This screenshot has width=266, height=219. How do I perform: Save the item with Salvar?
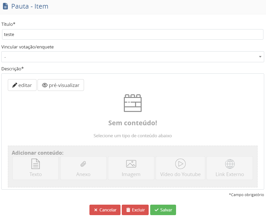point(163,210)
